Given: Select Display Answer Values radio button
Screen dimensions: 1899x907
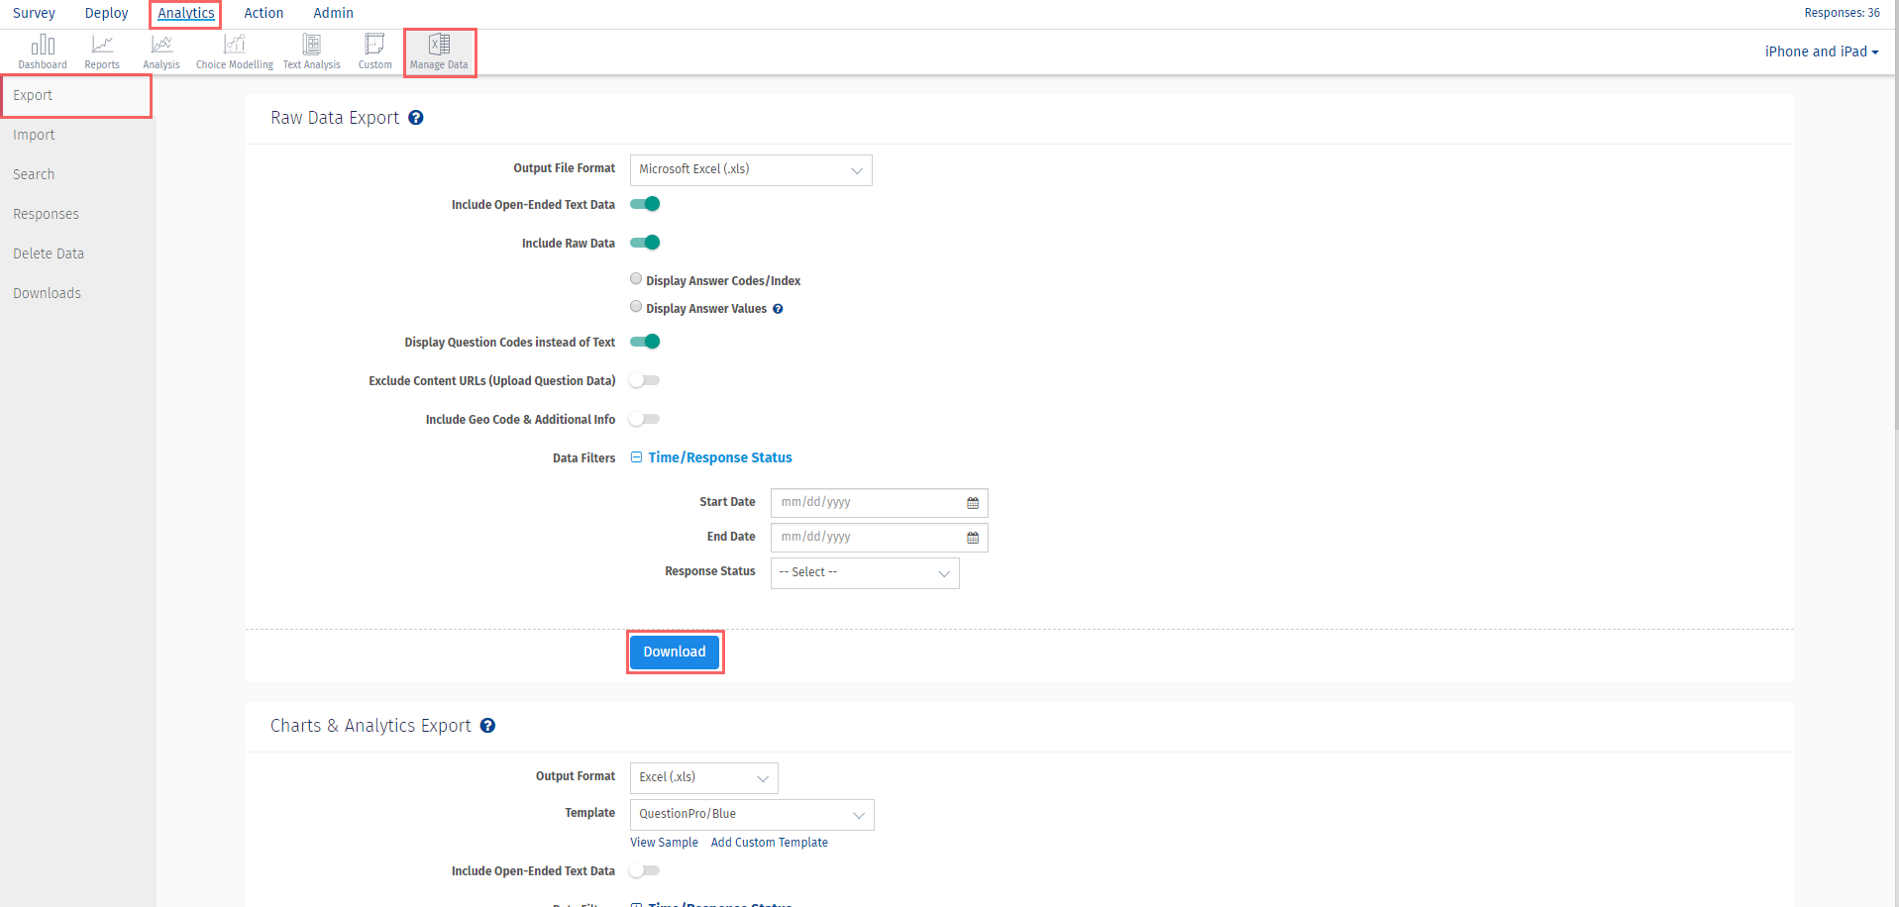Looking at the screenshot, I should coord(635,306).
